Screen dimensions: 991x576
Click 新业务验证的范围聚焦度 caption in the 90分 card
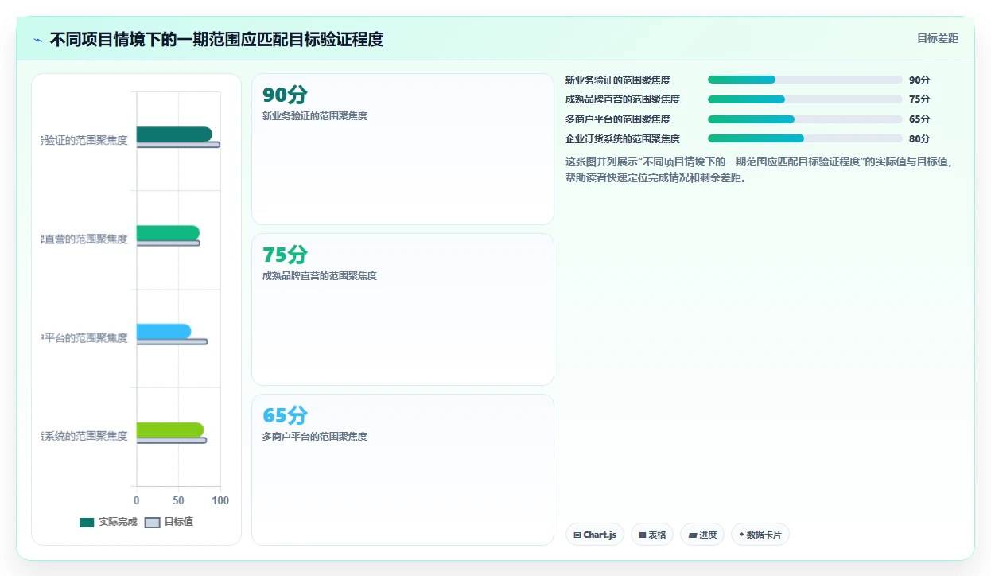pyautogui.click(x=315, y=116)
